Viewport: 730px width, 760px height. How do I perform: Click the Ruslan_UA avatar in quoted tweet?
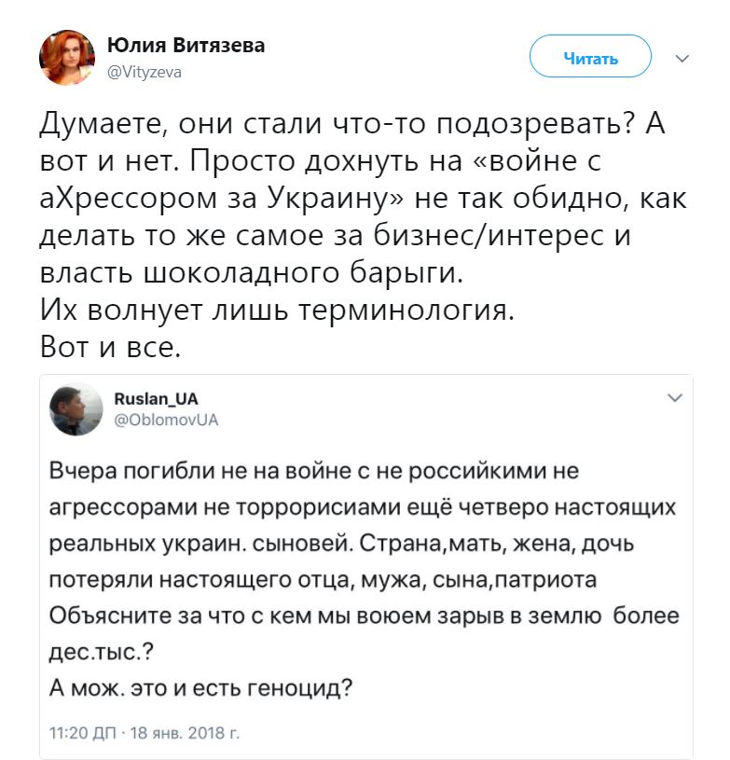click(76, 408)
